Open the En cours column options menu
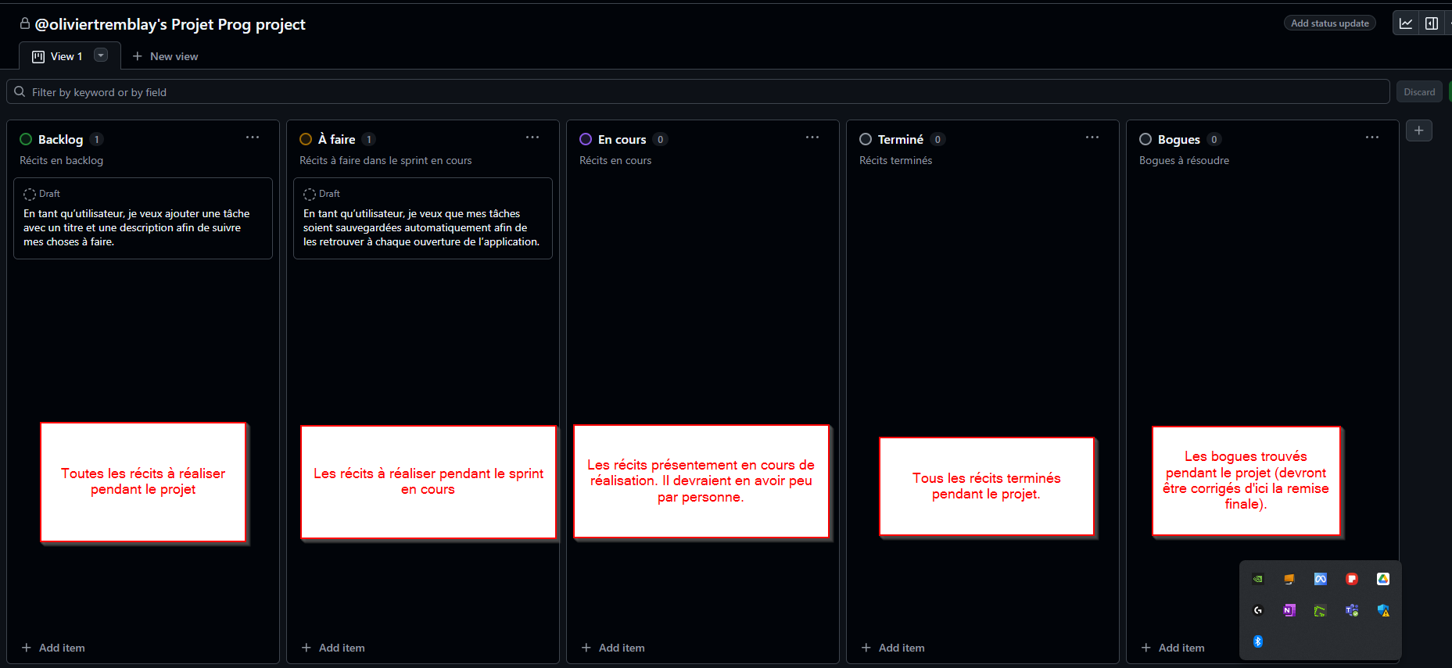 (812, 138)
